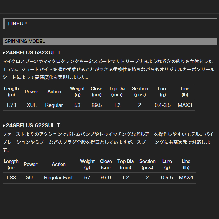Select the 0.5-5 lure weight cell
The width and height of the screenshot is (219, 219).
pos(167,178)
